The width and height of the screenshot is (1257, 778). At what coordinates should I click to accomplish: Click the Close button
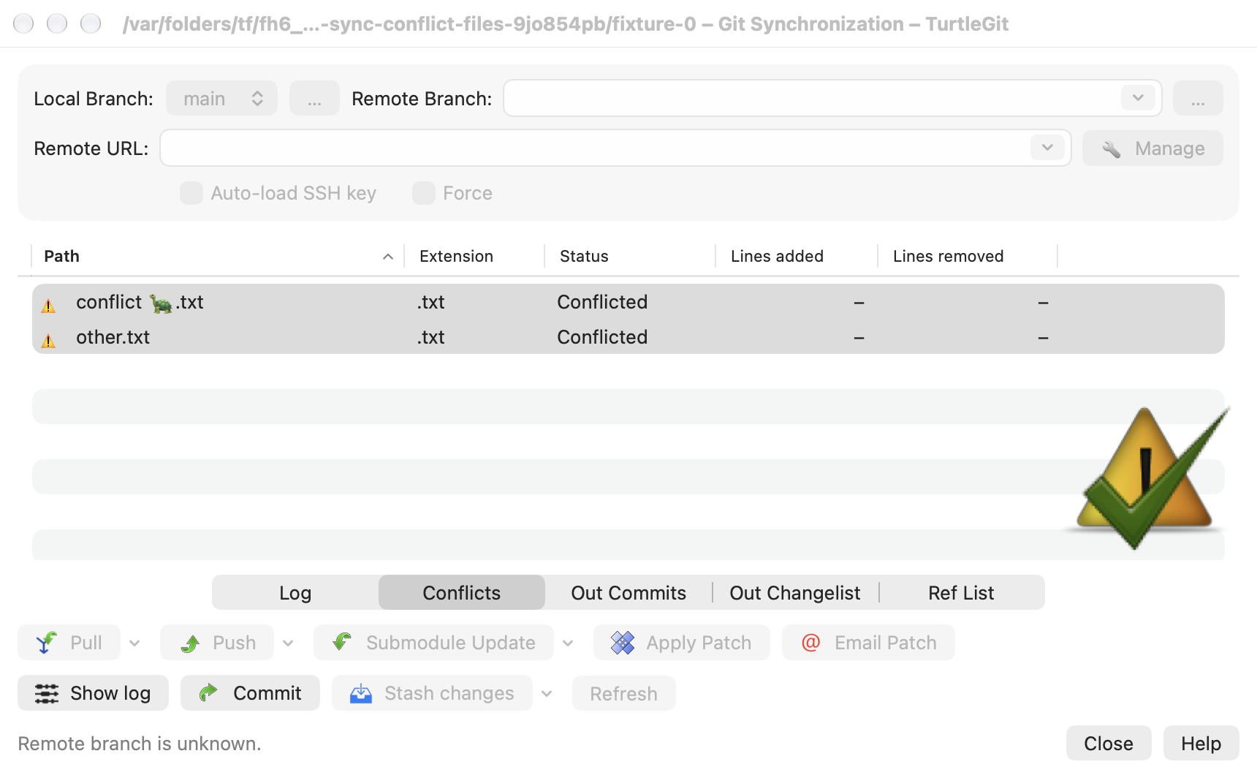point(1109,744)
